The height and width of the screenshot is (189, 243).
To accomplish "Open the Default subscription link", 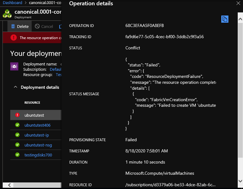I will pos(56,70).
